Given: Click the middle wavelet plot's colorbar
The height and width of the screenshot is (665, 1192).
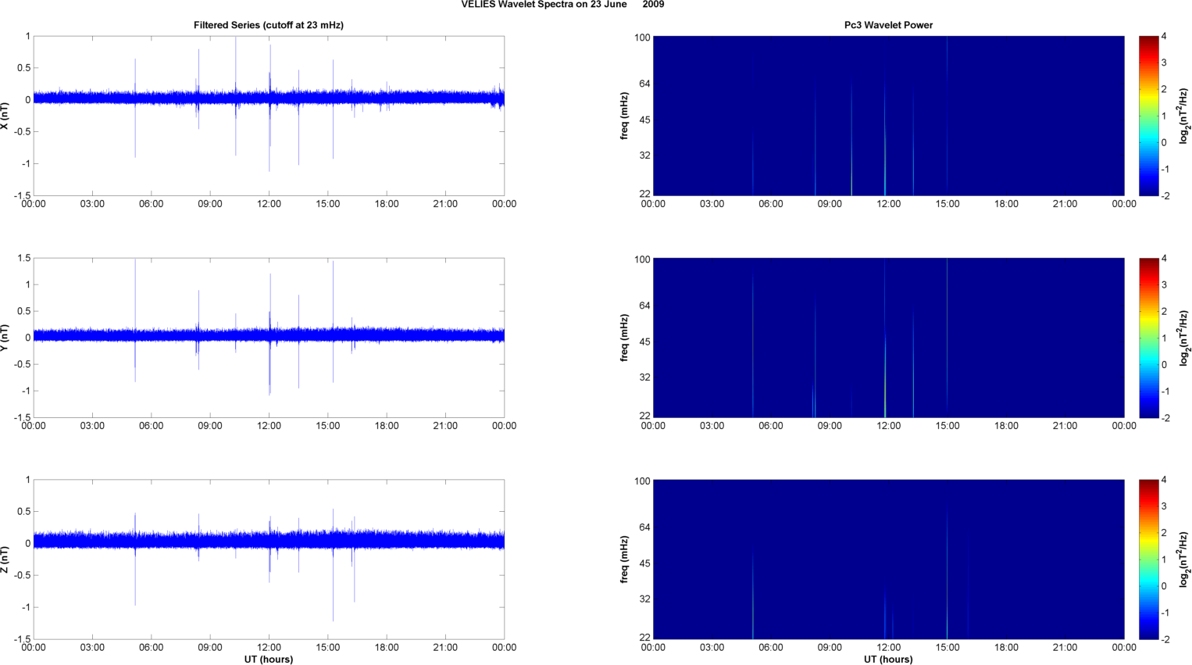Looking at the screenshot, I should point(1148,338).
